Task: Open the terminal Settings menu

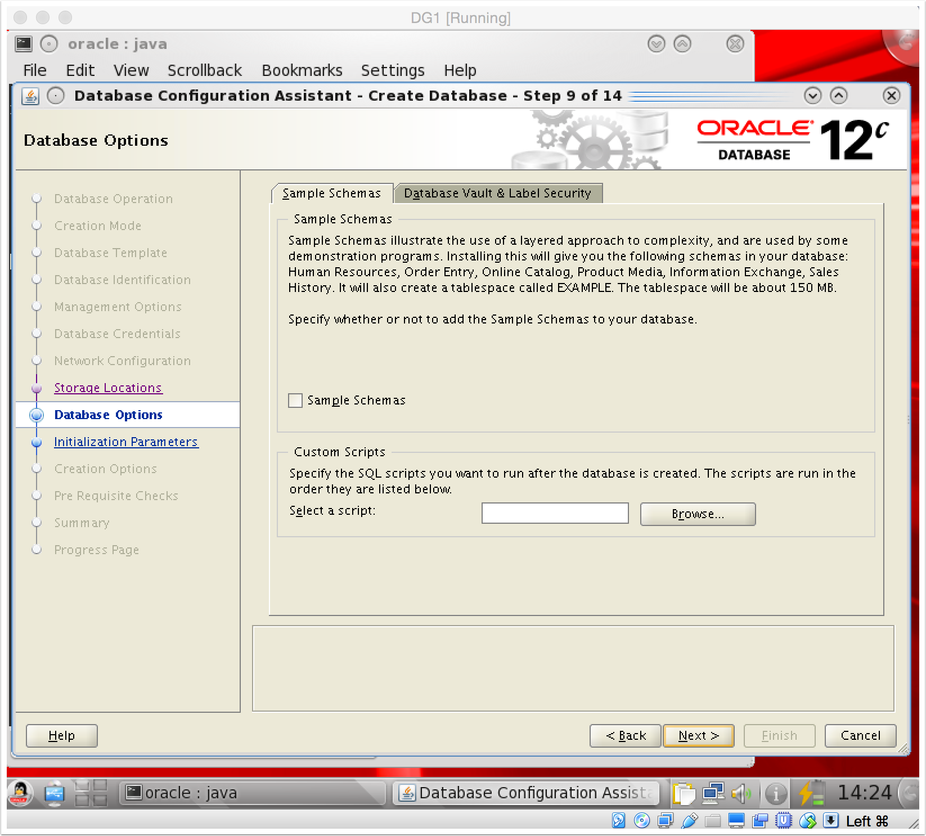Action: [x=393, y=70]
